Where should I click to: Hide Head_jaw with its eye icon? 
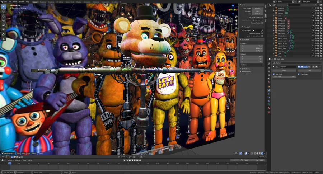coord(315,51)
